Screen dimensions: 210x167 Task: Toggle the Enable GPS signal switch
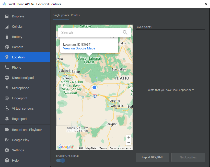coord(61,160)
